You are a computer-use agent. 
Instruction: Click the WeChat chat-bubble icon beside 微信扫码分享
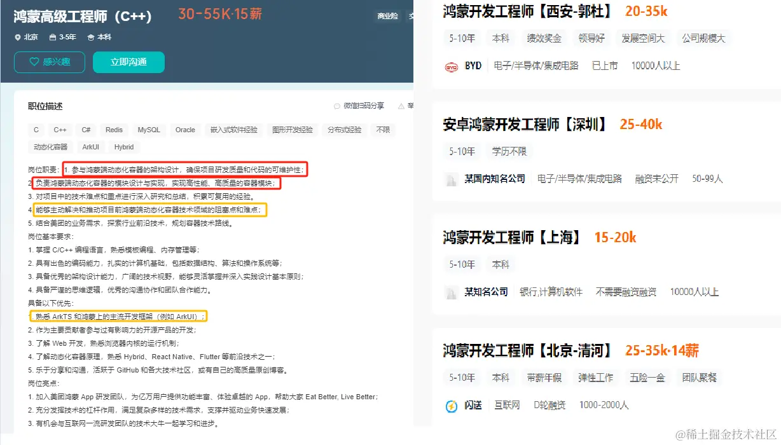coord(337,106)
